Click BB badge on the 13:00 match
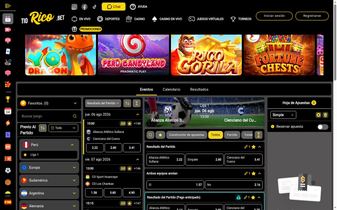The image size is (337, 210). (x=123, y=168)
